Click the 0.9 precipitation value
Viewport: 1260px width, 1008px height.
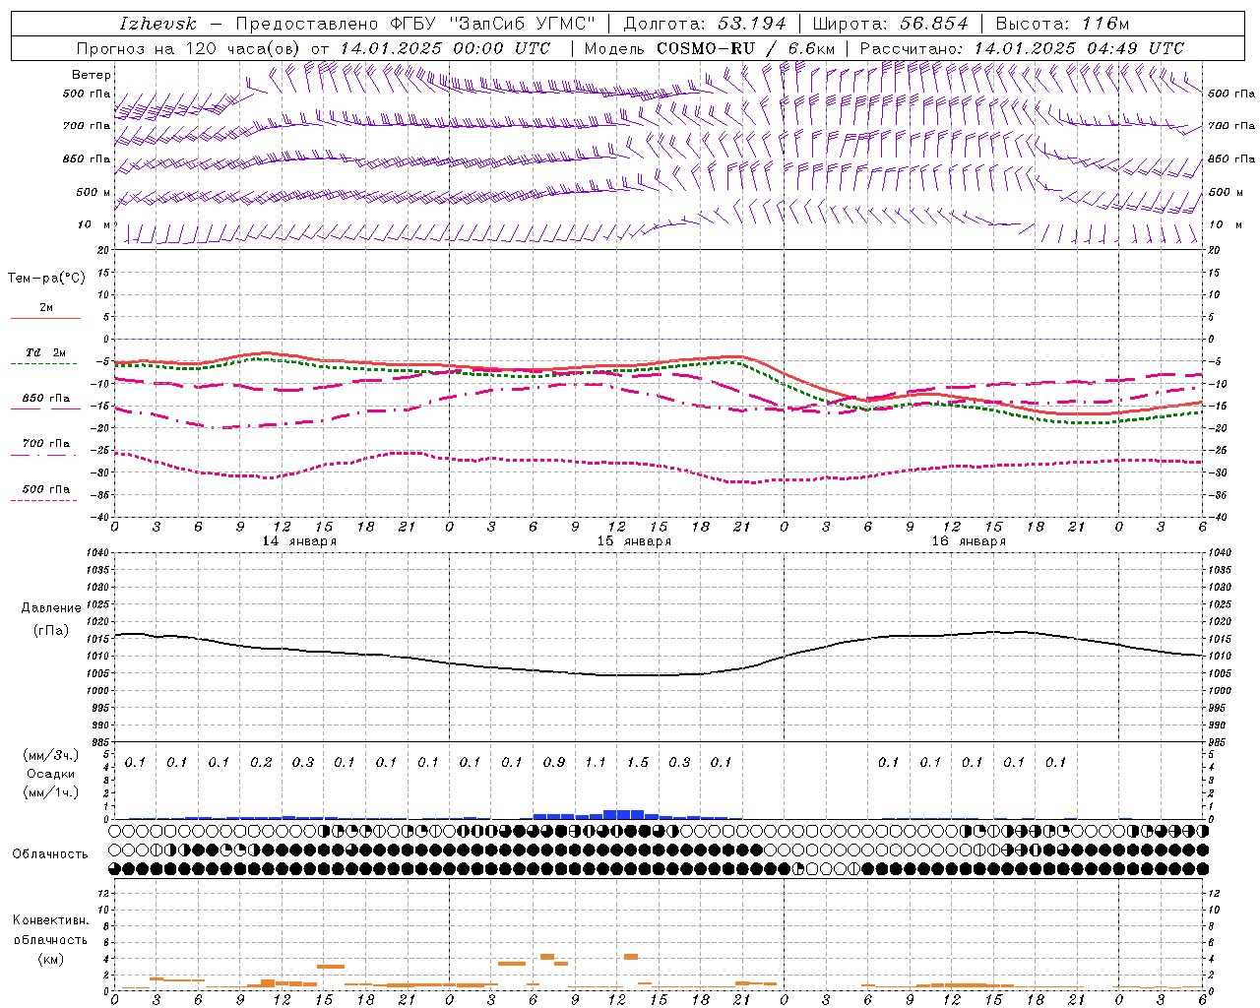(554, 762)
